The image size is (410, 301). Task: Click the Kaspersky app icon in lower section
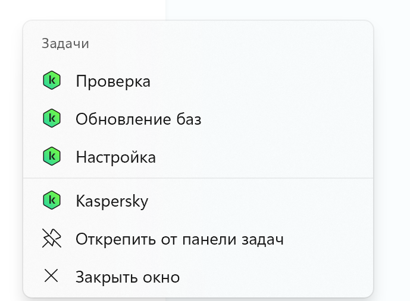[x=52, y=200]
